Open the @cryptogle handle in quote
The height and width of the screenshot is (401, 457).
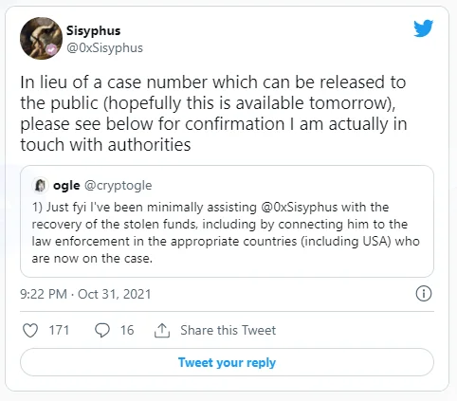119,186
